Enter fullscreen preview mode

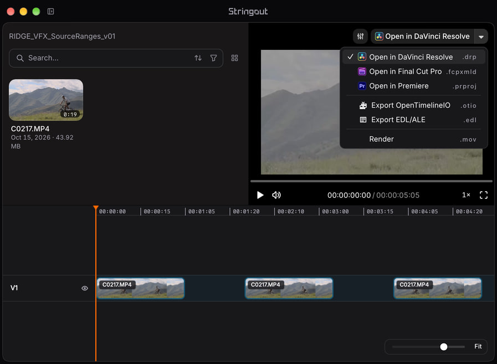pos(484,195)
